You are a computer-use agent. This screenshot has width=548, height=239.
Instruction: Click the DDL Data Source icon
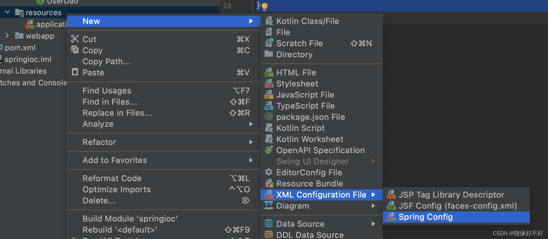click(269, 235)
